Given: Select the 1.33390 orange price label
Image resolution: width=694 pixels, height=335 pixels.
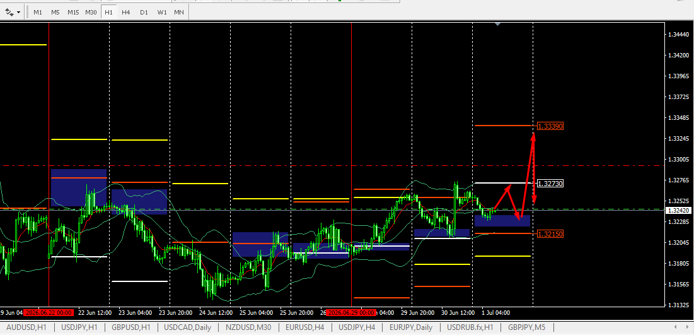Looking at the screenshot, I should pyautogui.click(x=550, y=126).
